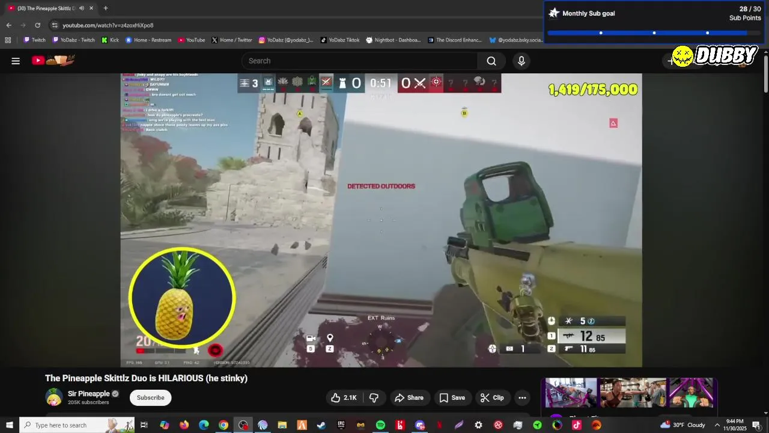Focus the YouTube search box

[x=360, y=61]
